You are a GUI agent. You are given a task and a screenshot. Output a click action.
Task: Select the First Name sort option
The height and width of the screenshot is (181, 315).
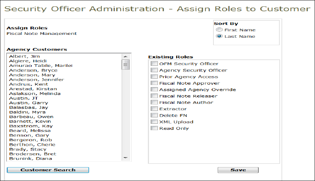click(220, 30)
